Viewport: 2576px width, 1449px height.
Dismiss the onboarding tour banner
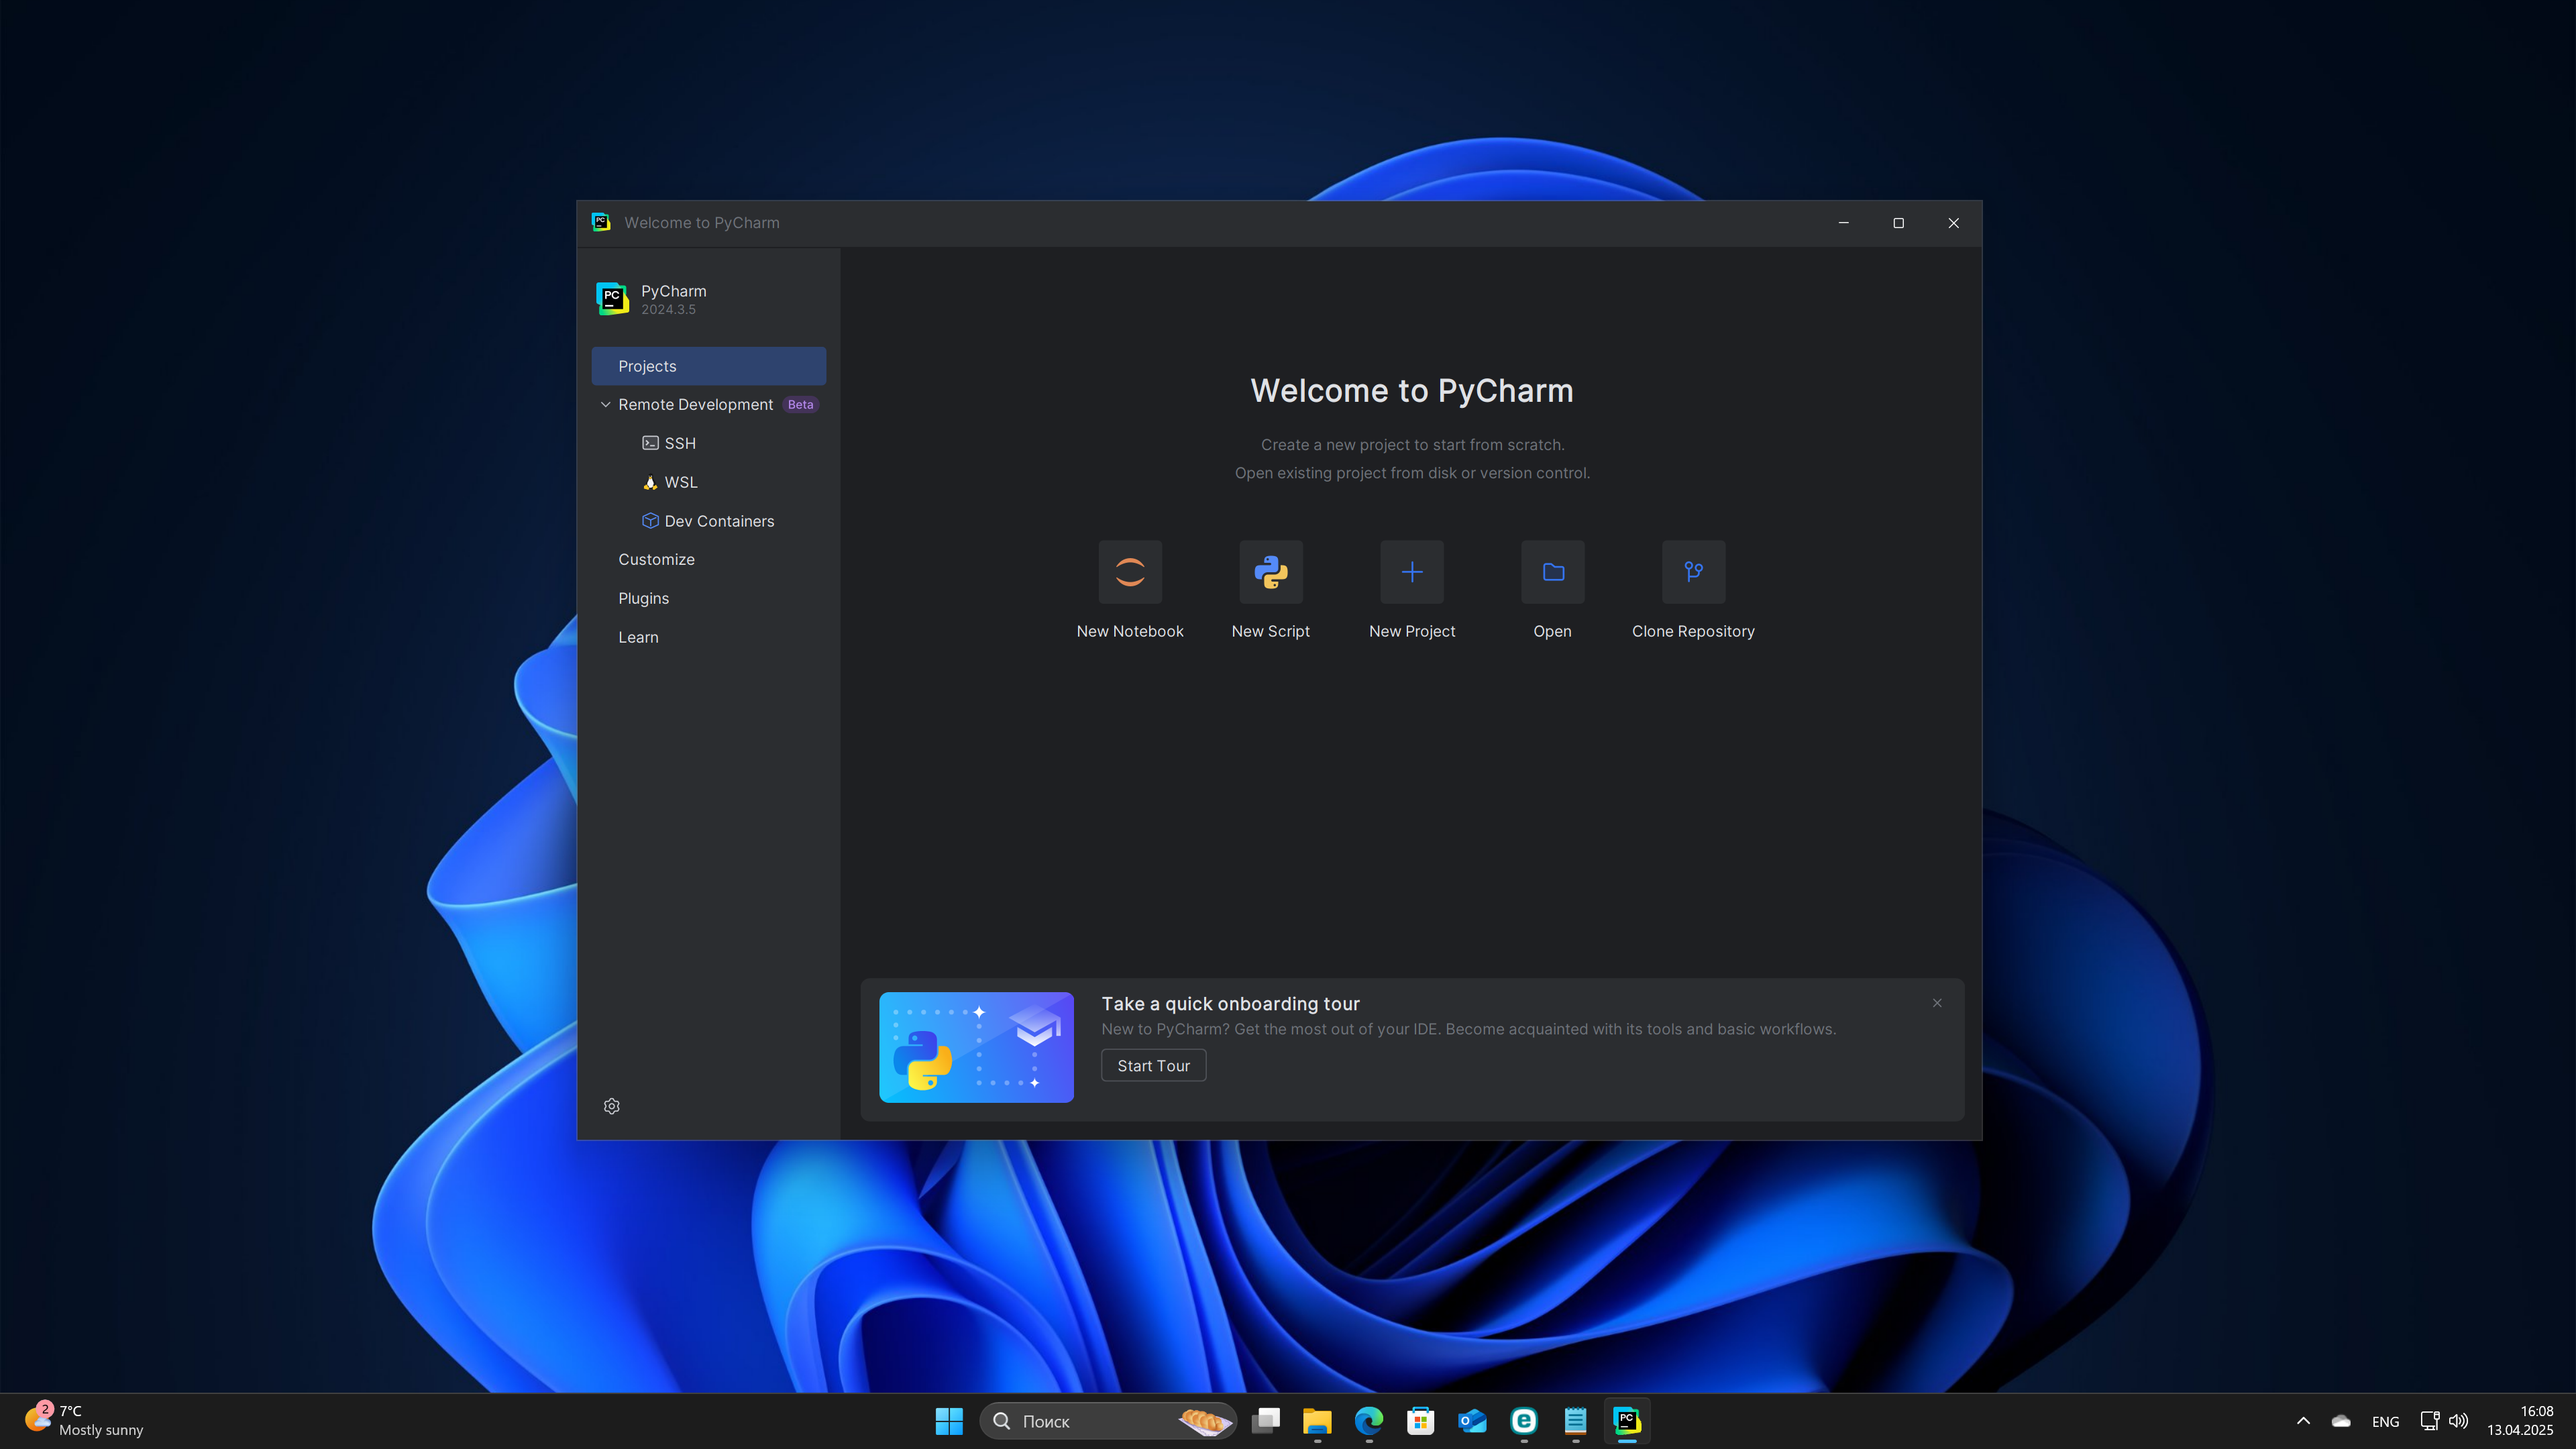tap(1937, 1003)
